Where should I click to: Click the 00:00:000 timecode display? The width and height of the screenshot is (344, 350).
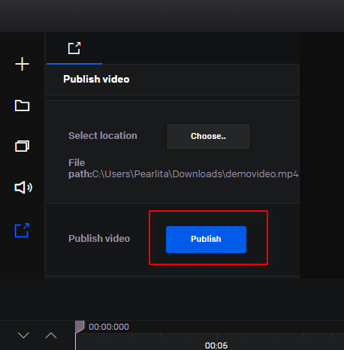pos(109,327)
